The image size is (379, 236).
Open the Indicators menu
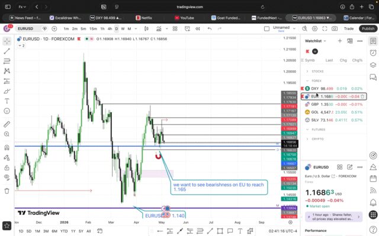pos(159,29)
